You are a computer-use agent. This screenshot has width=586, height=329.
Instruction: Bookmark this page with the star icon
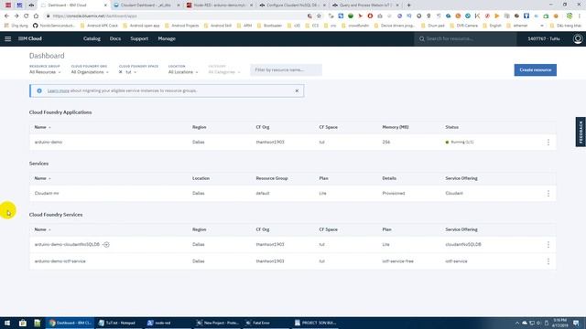point(319,16)
